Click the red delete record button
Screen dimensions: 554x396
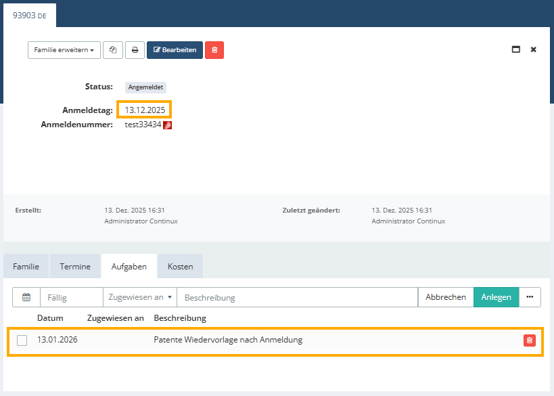214,50
